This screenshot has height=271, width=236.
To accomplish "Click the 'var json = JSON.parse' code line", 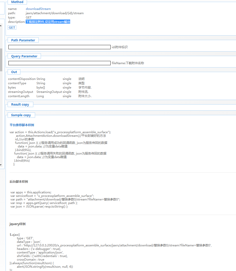I will point(39,207).
